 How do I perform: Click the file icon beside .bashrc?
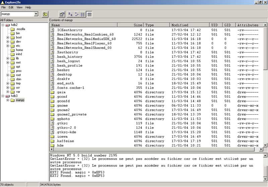[52, 70]
